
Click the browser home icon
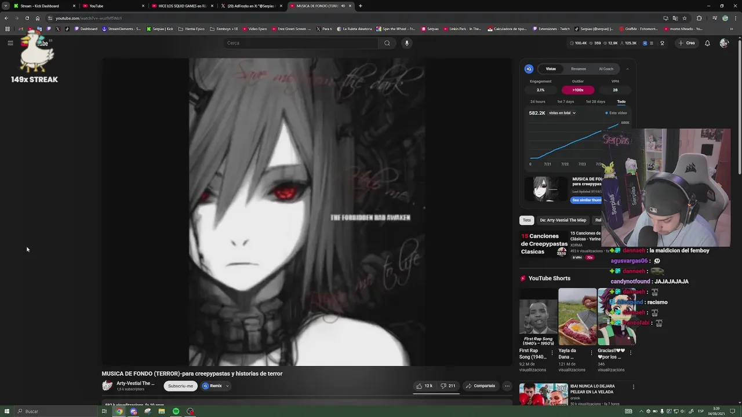coord(38,18)
